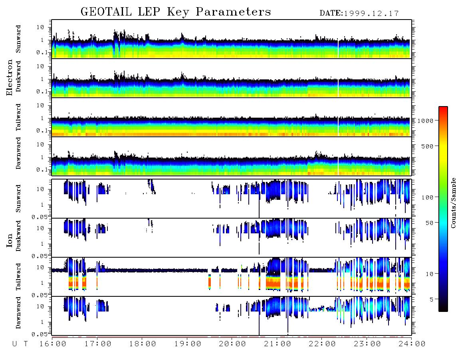Click the Ion "Duskward" axis label
Screen dimensions: 456x351
pyautogui.click(x=18, y=236)
